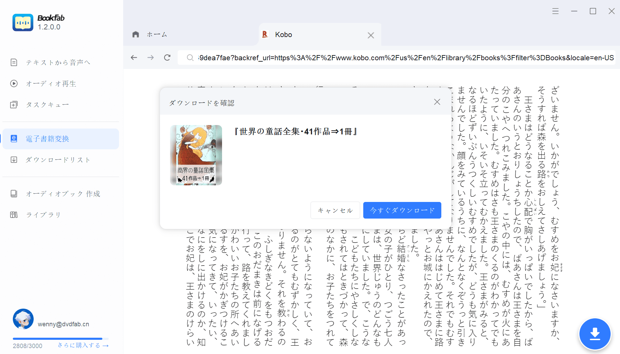The image size is (620, 354).
Task: Click the library books icon
Action: (x=14, y=215)
